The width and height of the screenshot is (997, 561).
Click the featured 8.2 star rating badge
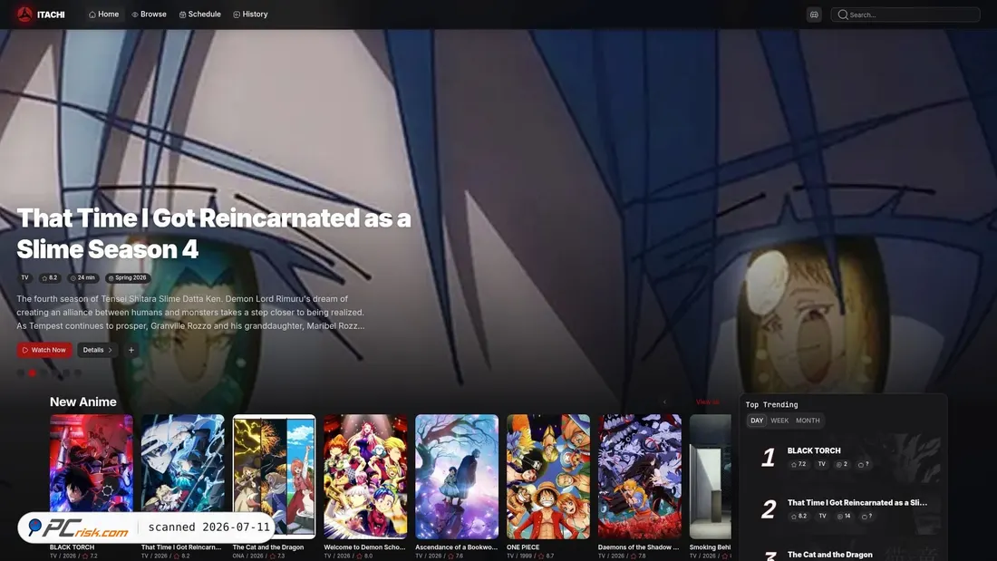click(x=49, y=278)
